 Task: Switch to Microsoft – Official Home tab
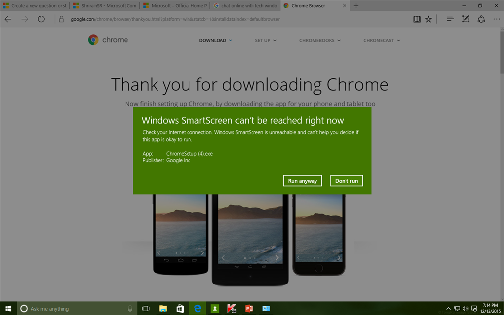[x=175, y=6]
